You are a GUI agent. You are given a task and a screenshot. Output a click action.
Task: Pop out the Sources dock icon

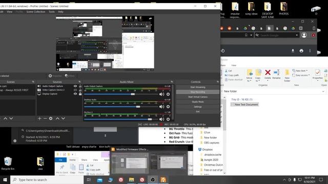[79, 82]
